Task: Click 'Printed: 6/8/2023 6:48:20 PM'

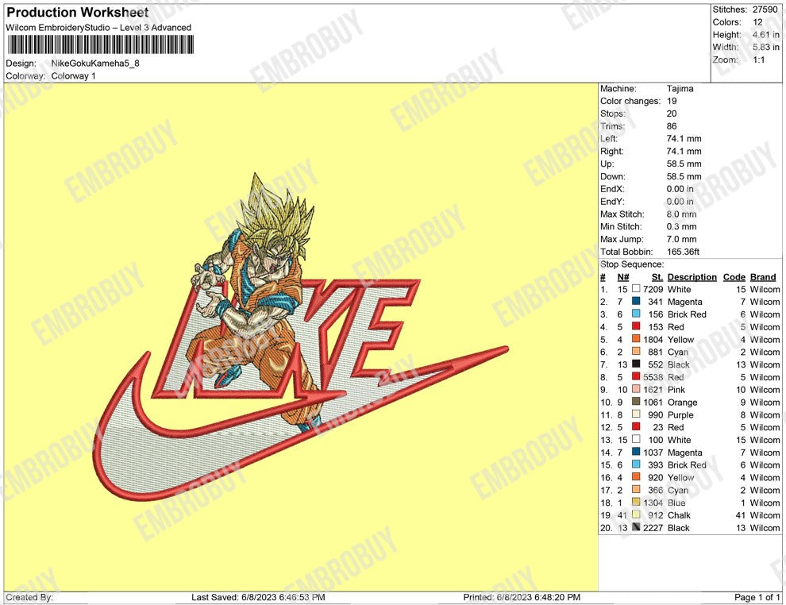Action: point(522,597)
